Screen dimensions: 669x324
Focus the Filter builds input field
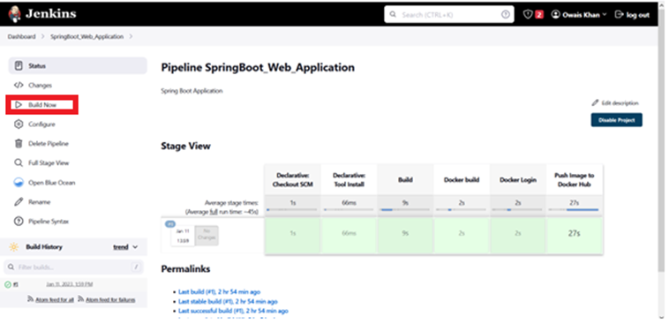tap(73, 267)
